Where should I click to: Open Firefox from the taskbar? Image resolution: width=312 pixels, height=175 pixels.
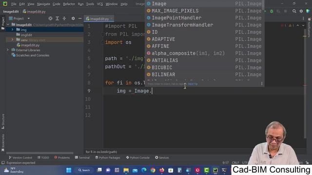[x=162, y=170]
